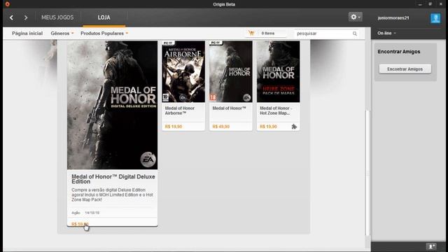Click the Digital Deluxe Edition price
The height and width of the screenshot is (252, 448).
point(80,224)
